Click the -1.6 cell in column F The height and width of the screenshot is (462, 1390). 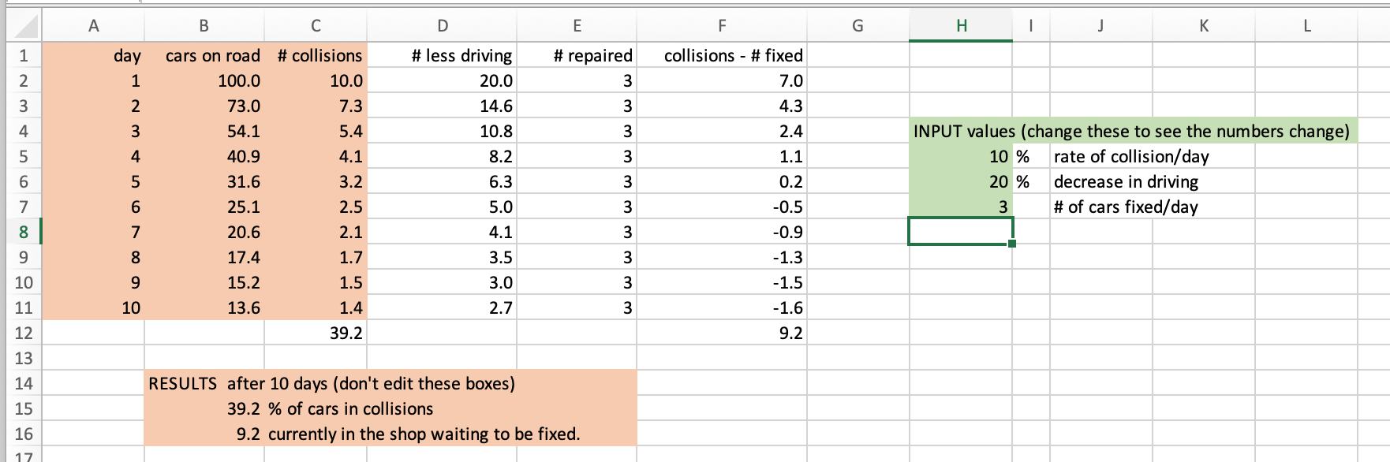pyautogui.click(x=722, y=307)
